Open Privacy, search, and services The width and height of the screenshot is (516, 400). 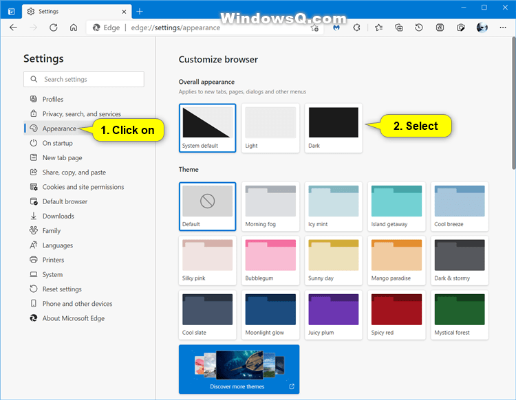tap(81, 113)
